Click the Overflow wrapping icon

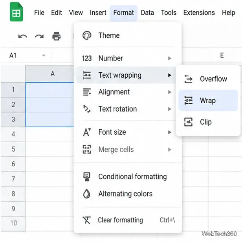[189, 79]
